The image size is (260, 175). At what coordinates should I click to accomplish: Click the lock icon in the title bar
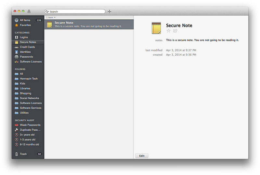click(x=29, y=11)
